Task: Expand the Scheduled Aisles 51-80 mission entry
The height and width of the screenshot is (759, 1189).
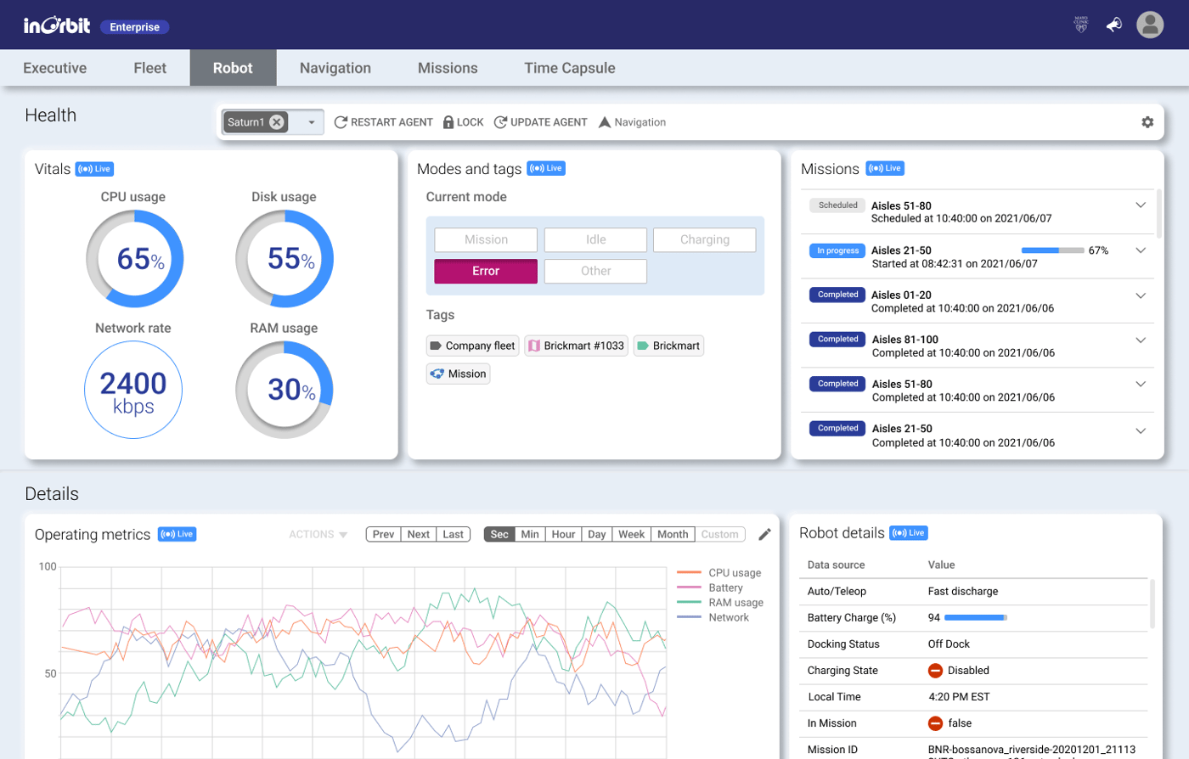Action: tap(1141, 205)
